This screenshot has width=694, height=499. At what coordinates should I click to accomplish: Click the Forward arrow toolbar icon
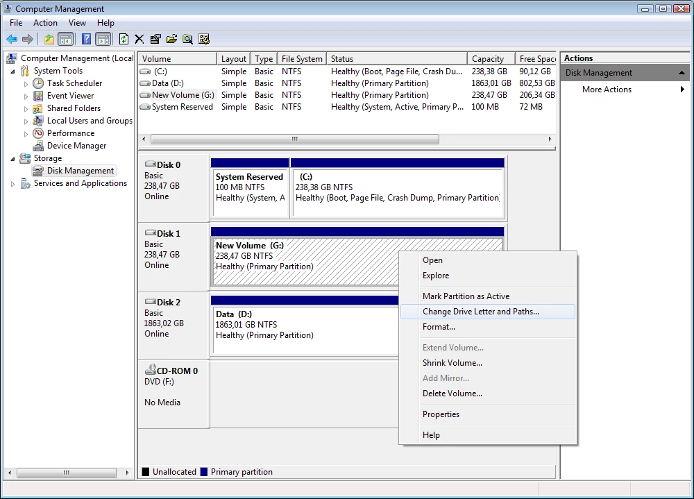pyautogui.click(x=28, y=40)
